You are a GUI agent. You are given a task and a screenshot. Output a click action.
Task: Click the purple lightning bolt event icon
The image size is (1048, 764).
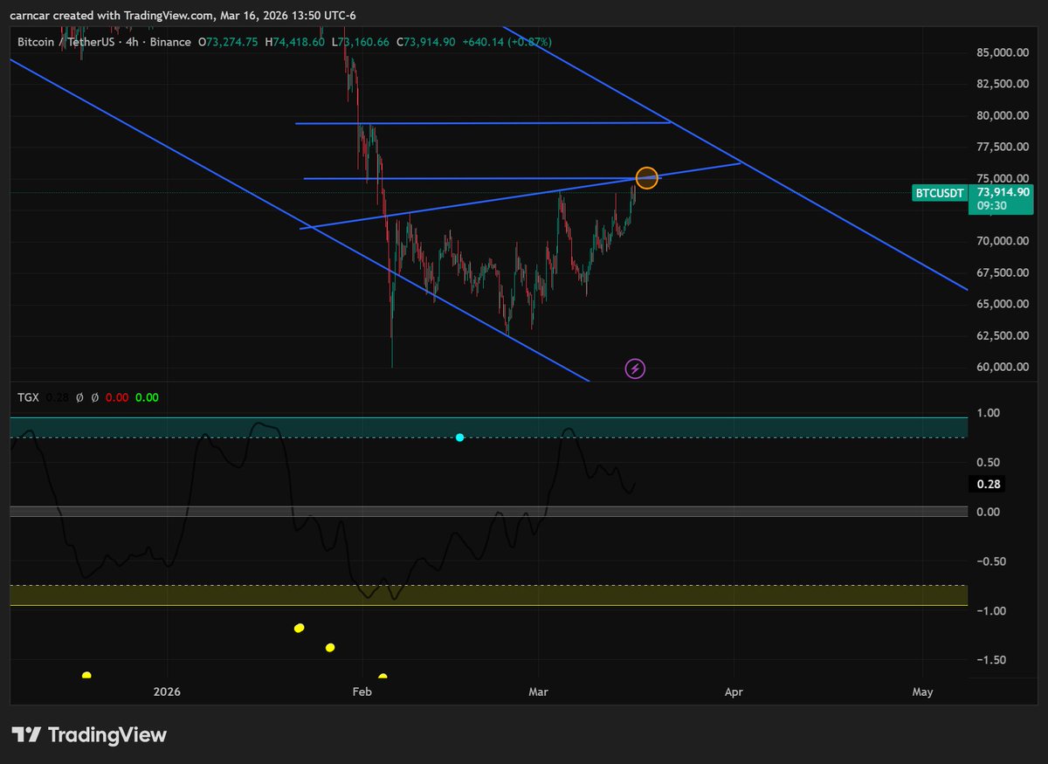636,368
